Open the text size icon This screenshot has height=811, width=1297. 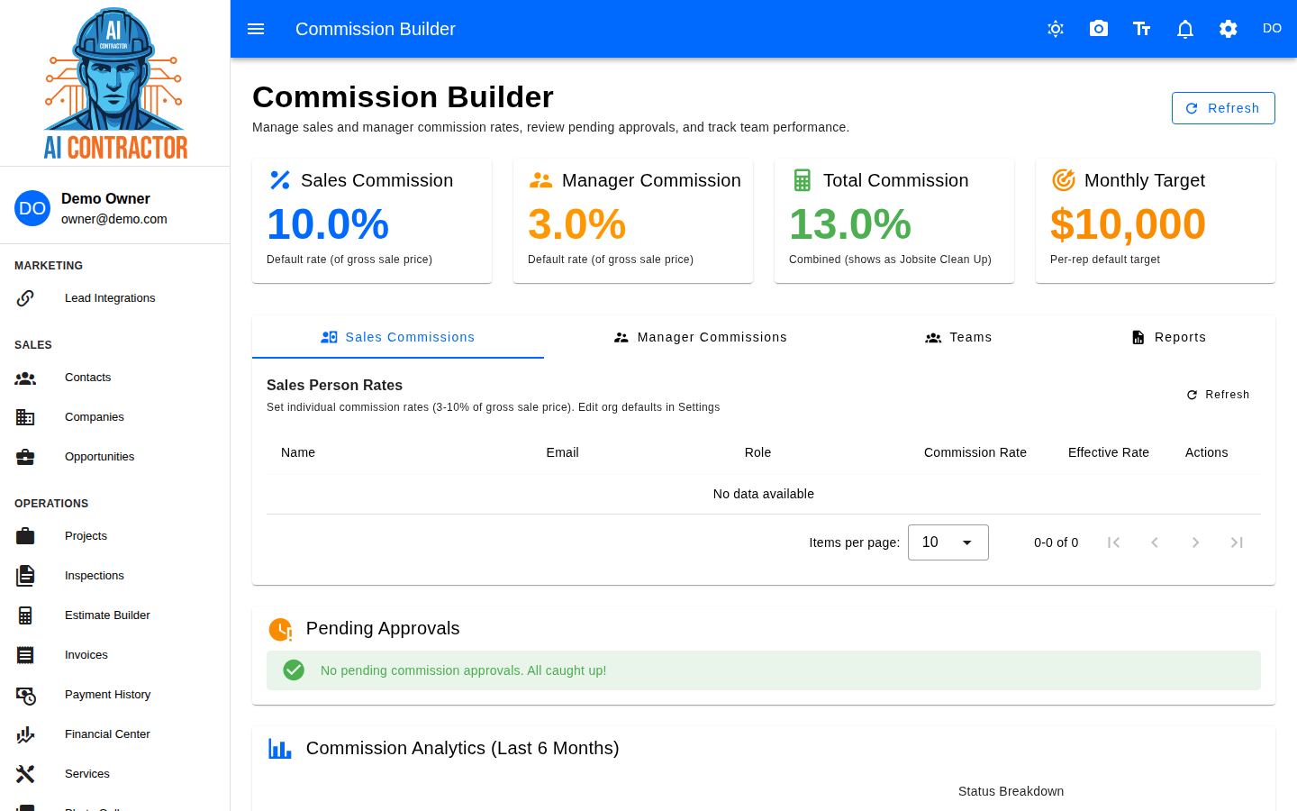[x=1142, y=29]
